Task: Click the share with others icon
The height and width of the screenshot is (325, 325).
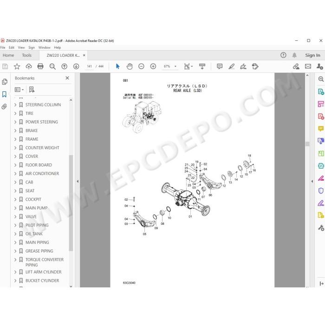Action: (x=319, y=66)
